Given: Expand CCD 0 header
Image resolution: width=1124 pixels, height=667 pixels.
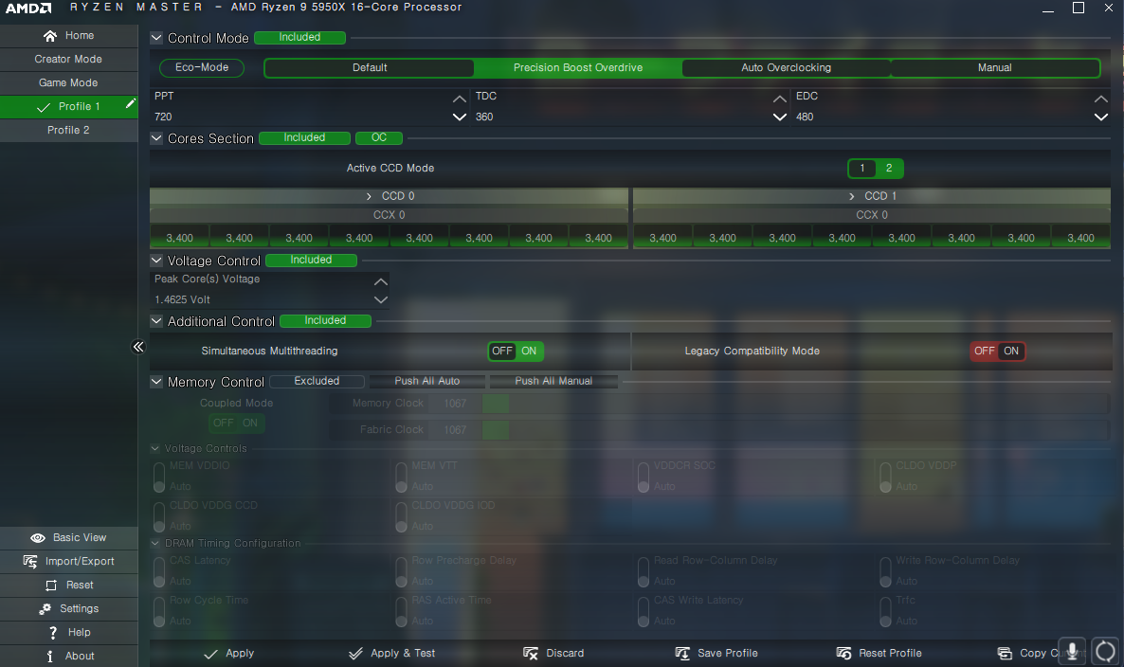Looking at the screenshot, I should click(389, 196).
